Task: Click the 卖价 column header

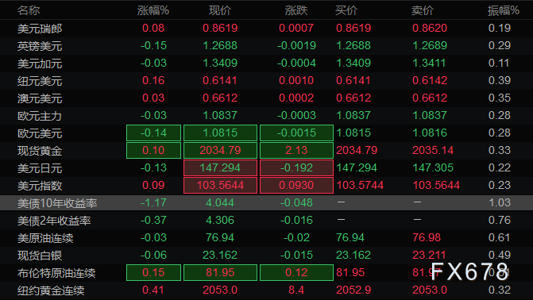Action: 423,10
